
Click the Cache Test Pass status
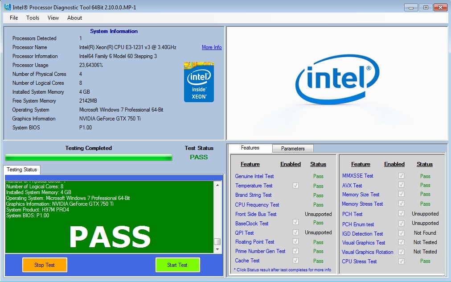tap(318, 261)
